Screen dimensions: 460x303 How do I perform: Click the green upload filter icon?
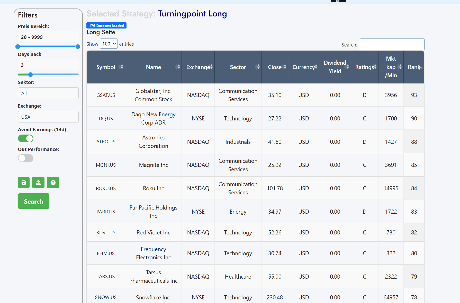(38, 183)
